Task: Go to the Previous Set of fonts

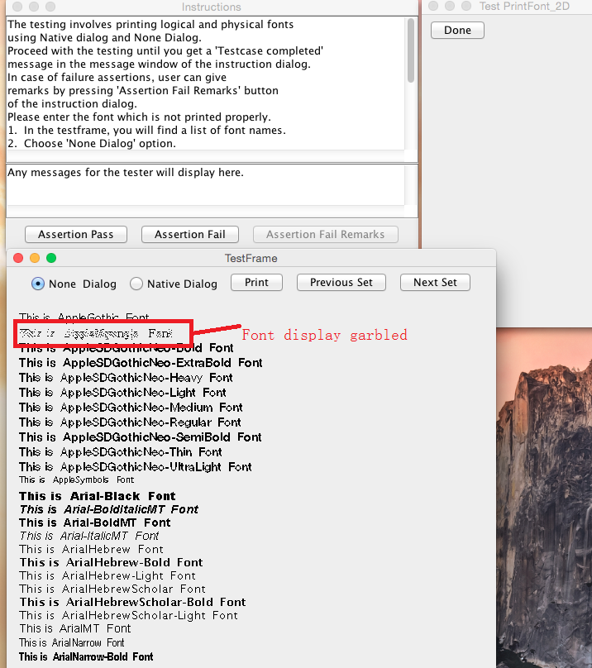Action: [x=341, y=283]
